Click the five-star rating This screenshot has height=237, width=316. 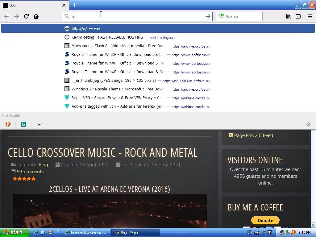24,179
